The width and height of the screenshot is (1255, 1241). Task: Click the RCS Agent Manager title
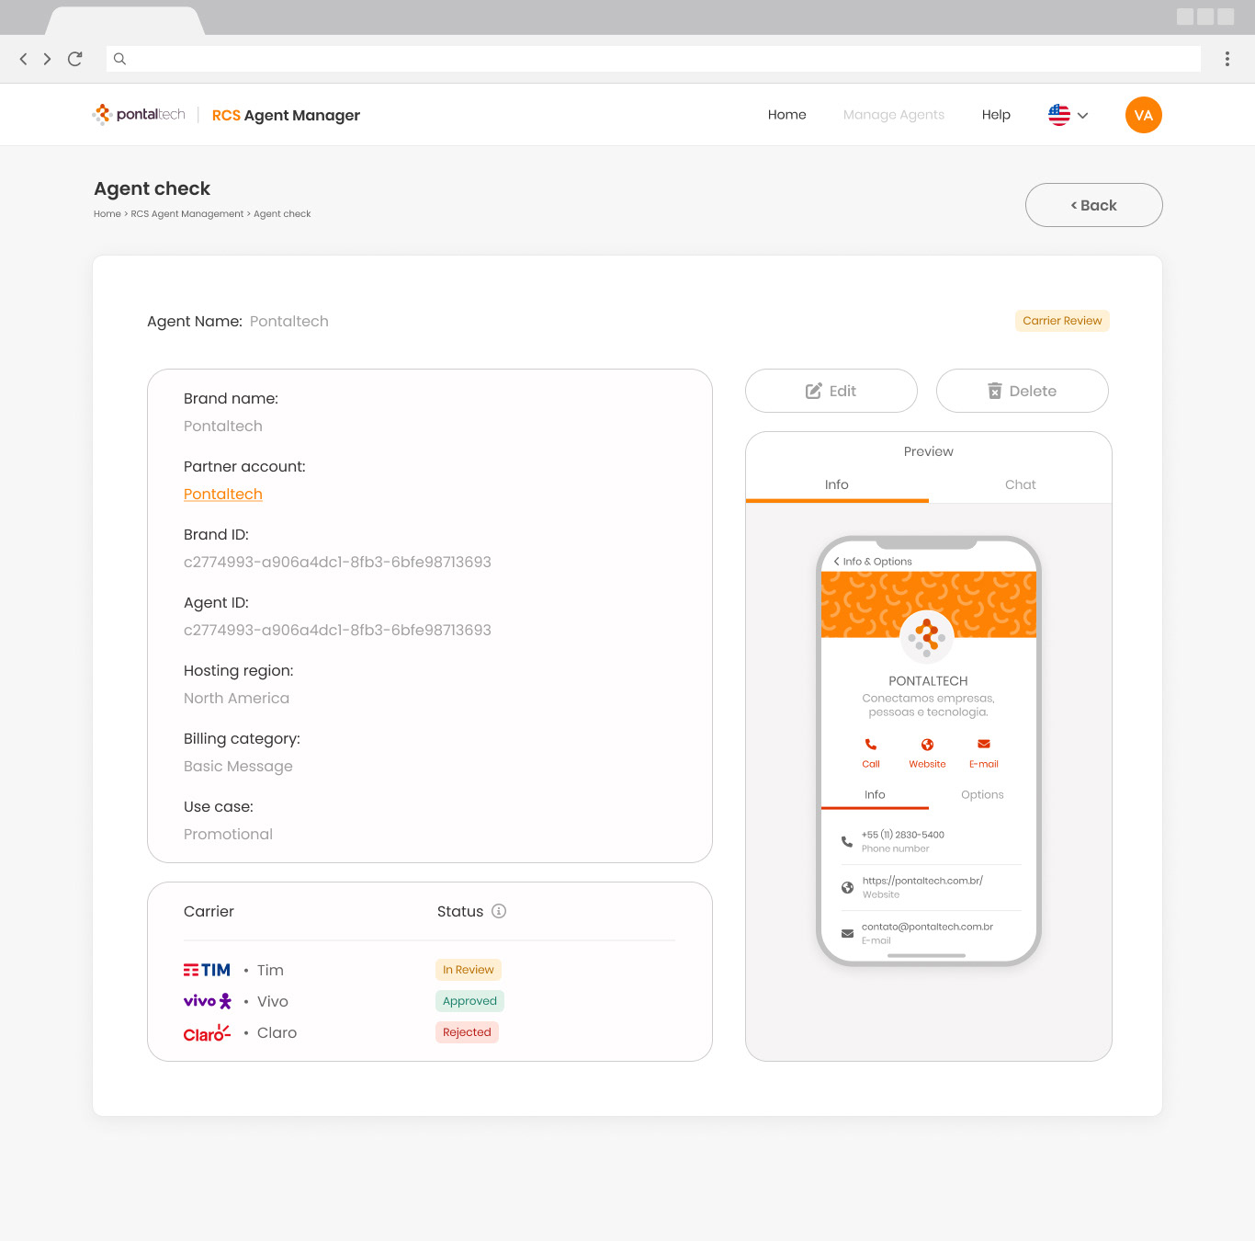click(x=286, y=115)
